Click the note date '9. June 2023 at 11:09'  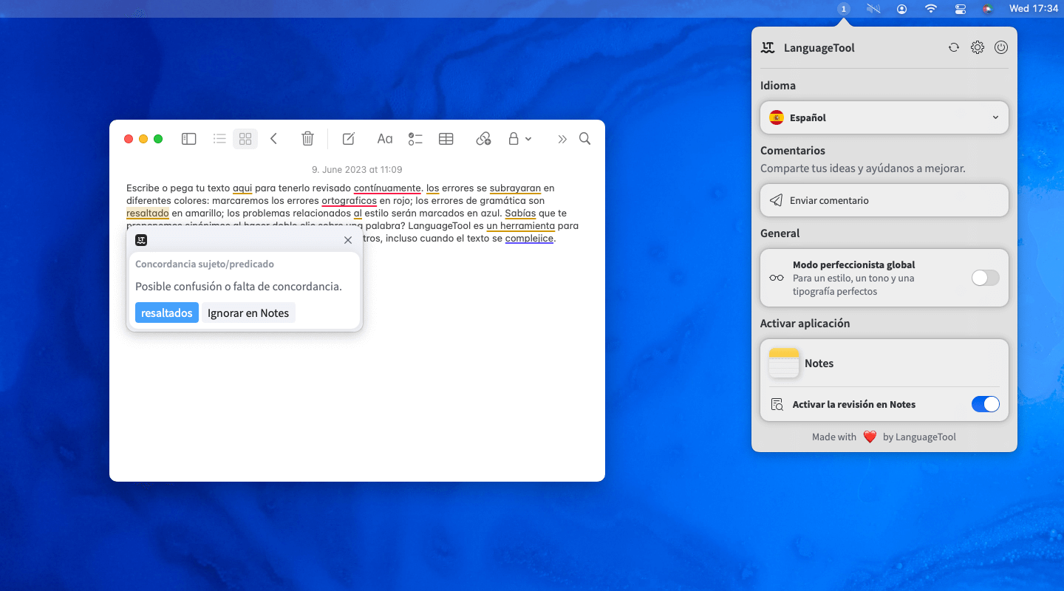pos(357,170)
